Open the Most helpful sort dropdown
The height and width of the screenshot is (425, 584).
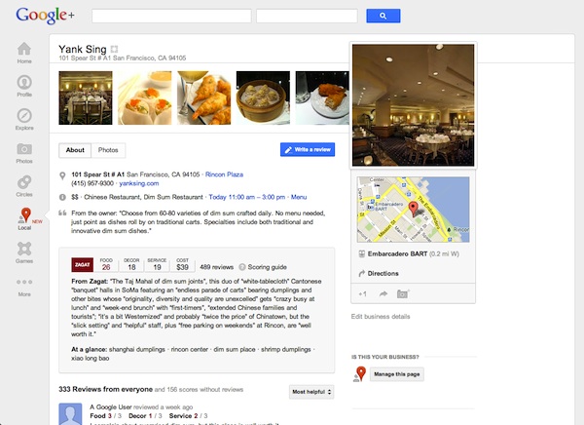coord(311,392)
